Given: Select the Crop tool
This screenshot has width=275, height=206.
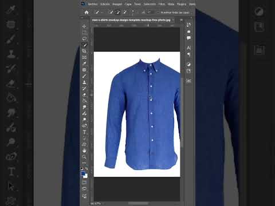Looking at the screenshot, I should (x=84, y=51).
